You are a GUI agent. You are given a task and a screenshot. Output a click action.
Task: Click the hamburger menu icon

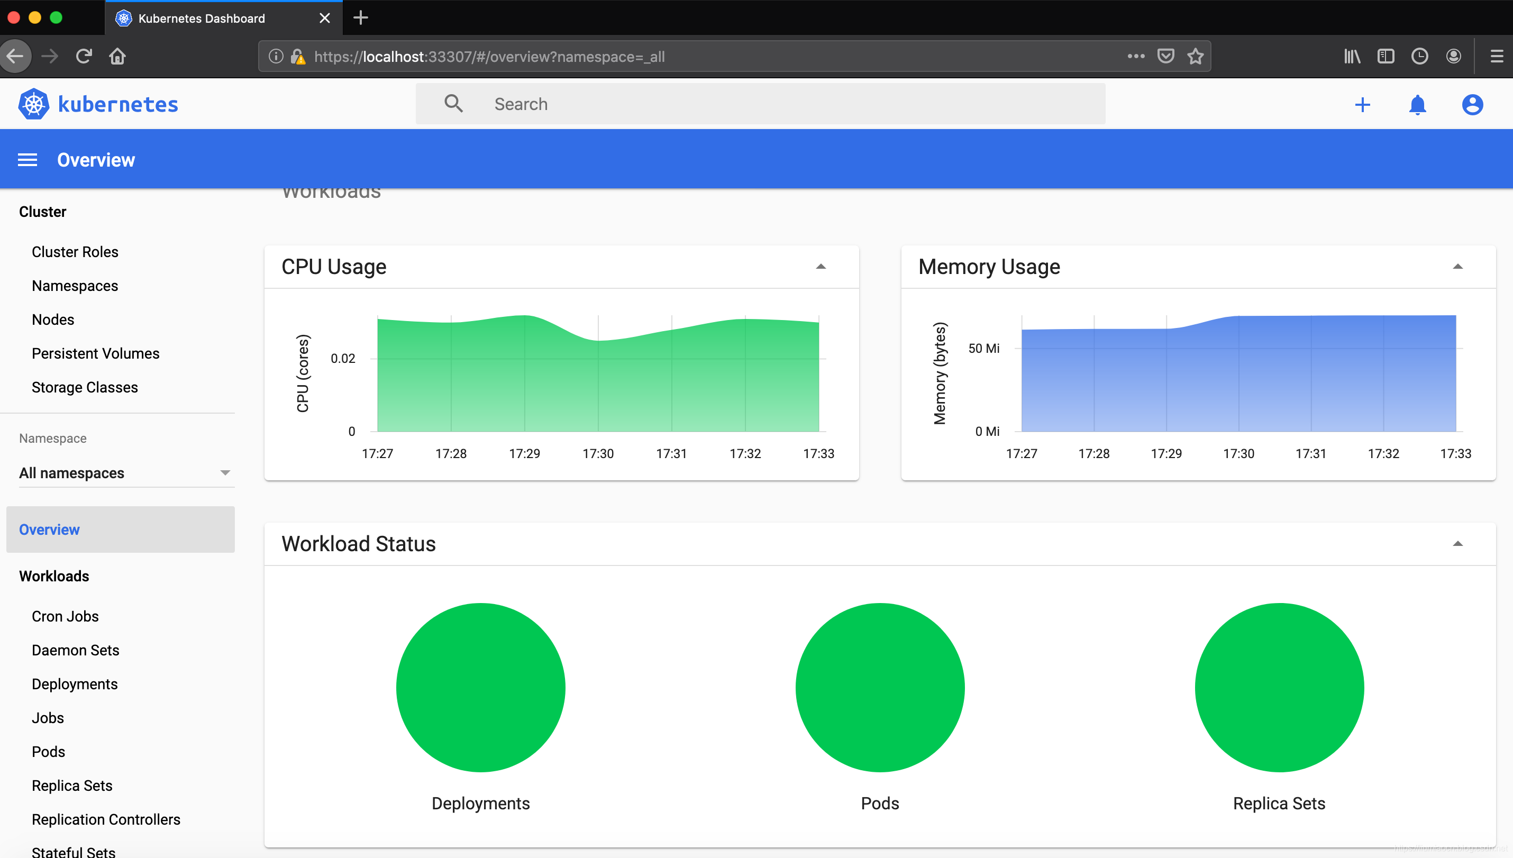[x=28, y=160]
